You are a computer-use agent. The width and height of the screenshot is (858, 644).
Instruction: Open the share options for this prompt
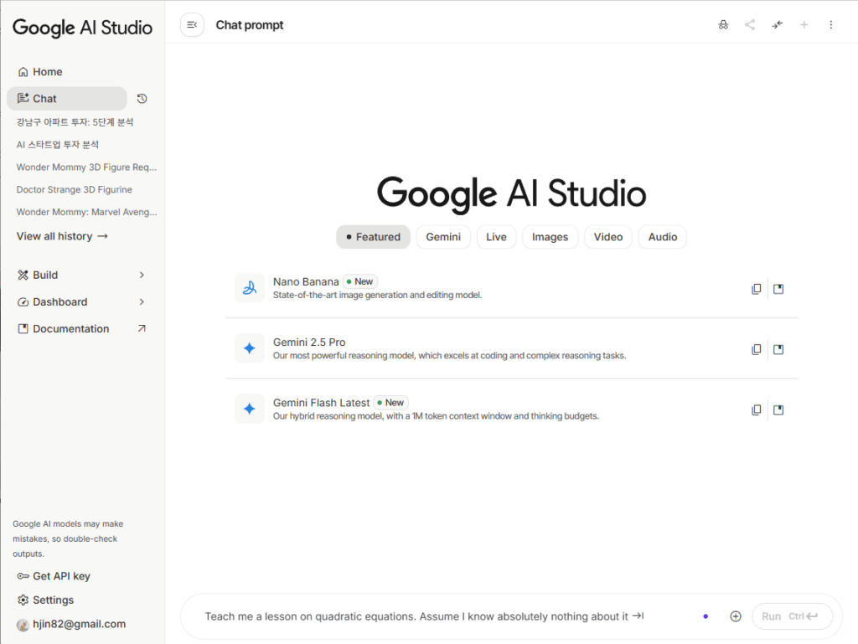(x=750, y=24)
